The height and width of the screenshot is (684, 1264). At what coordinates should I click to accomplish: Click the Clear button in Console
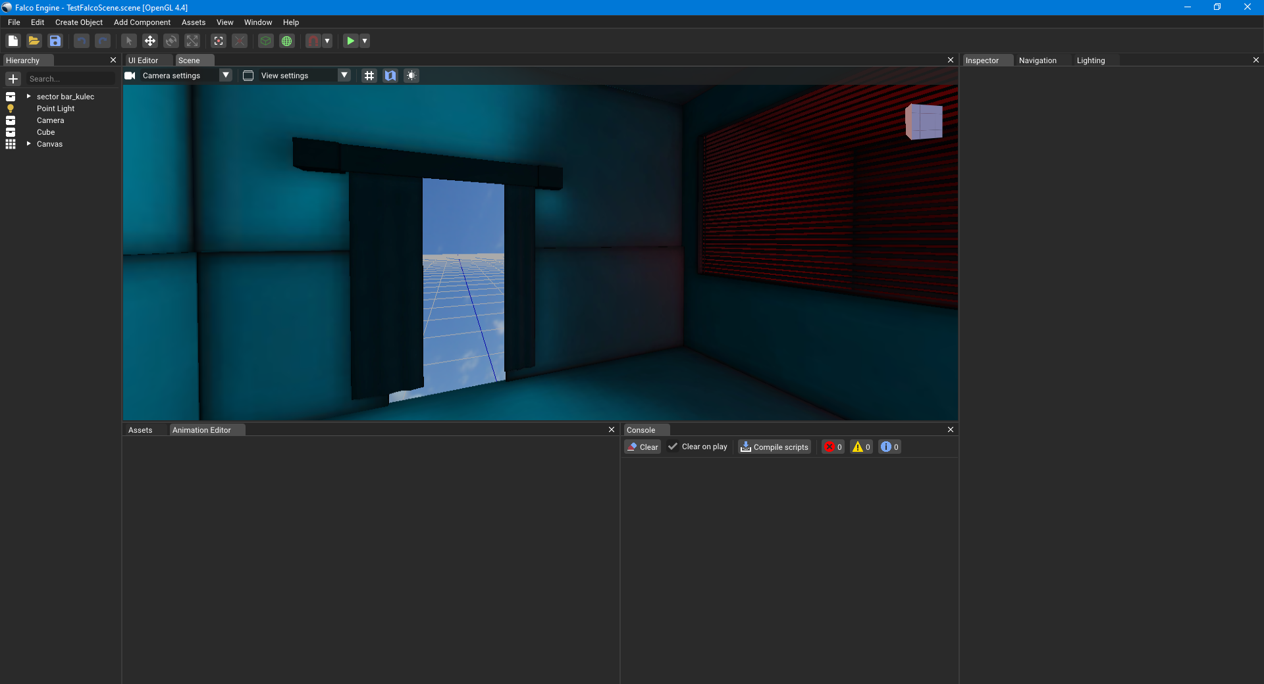point(643,447)
